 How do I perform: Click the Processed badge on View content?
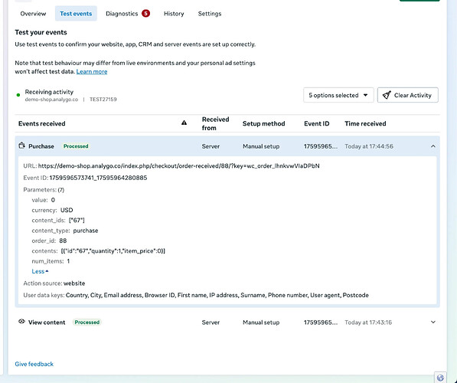[87, 322]
